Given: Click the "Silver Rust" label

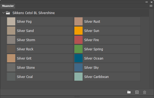Looking at the screenshot, I should (92, 22).
